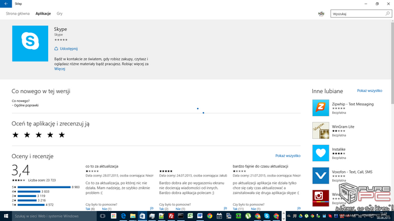Show all Inne lubiane apps
This screenshot has width=394, height=221.
click(370, 91)
